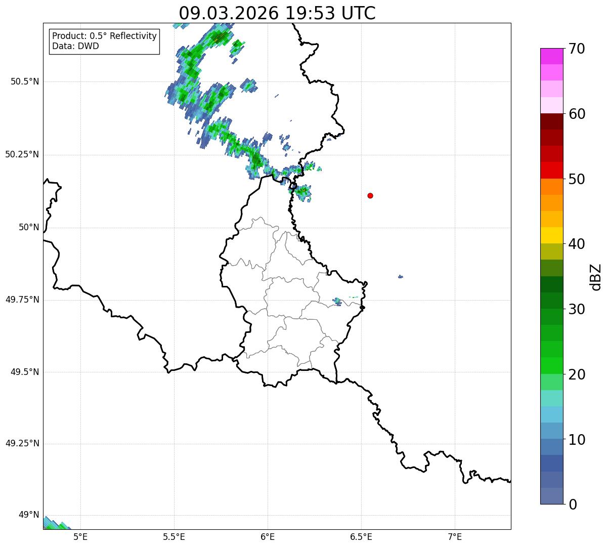Click the bright red swatch just above 50 dBZ
Image resolution: width=608 pixels, height=547 pixels.
[x=551, y=170]
